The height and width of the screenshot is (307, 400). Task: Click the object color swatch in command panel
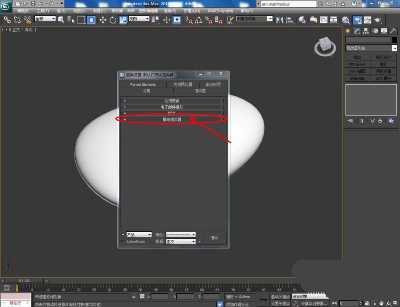point(394,40)
